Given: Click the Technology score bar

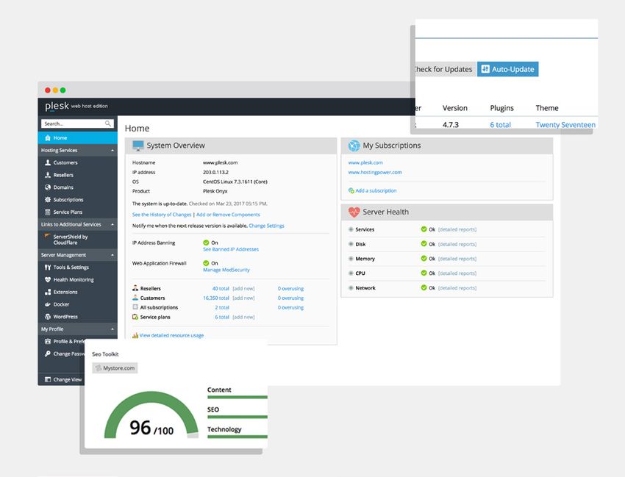Looking at the screenshot, I should click(238, 437).
